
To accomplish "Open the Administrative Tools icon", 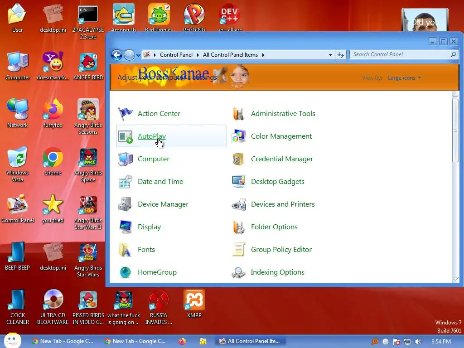I will tap(239, 114).
